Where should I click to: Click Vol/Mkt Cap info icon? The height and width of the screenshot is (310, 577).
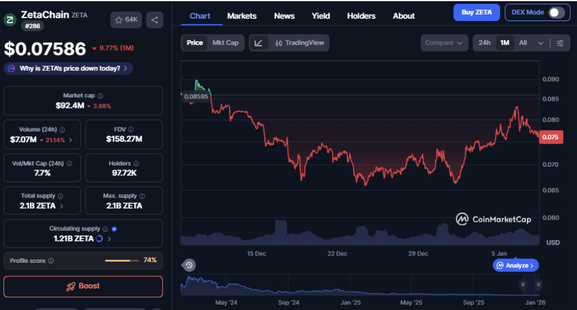[x=69, y=163]
